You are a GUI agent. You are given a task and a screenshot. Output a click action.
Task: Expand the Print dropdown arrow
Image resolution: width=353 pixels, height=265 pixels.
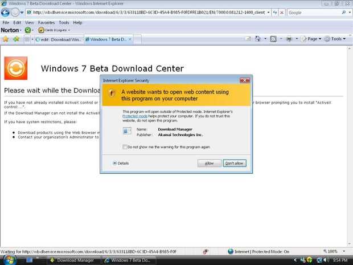pos(297,39)
